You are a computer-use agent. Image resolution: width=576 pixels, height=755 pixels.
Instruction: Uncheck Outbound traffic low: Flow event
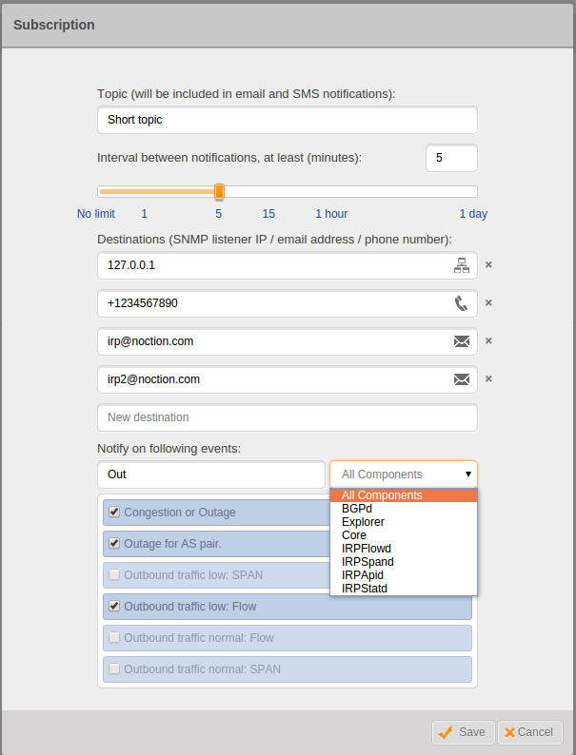tap(114, 606)
